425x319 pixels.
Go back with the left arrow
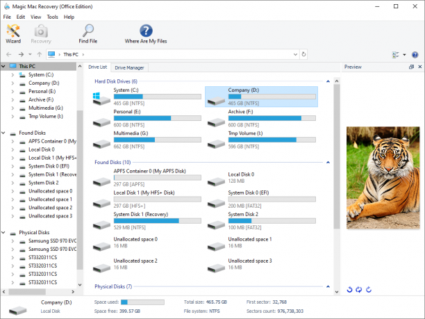pos(8,54)
